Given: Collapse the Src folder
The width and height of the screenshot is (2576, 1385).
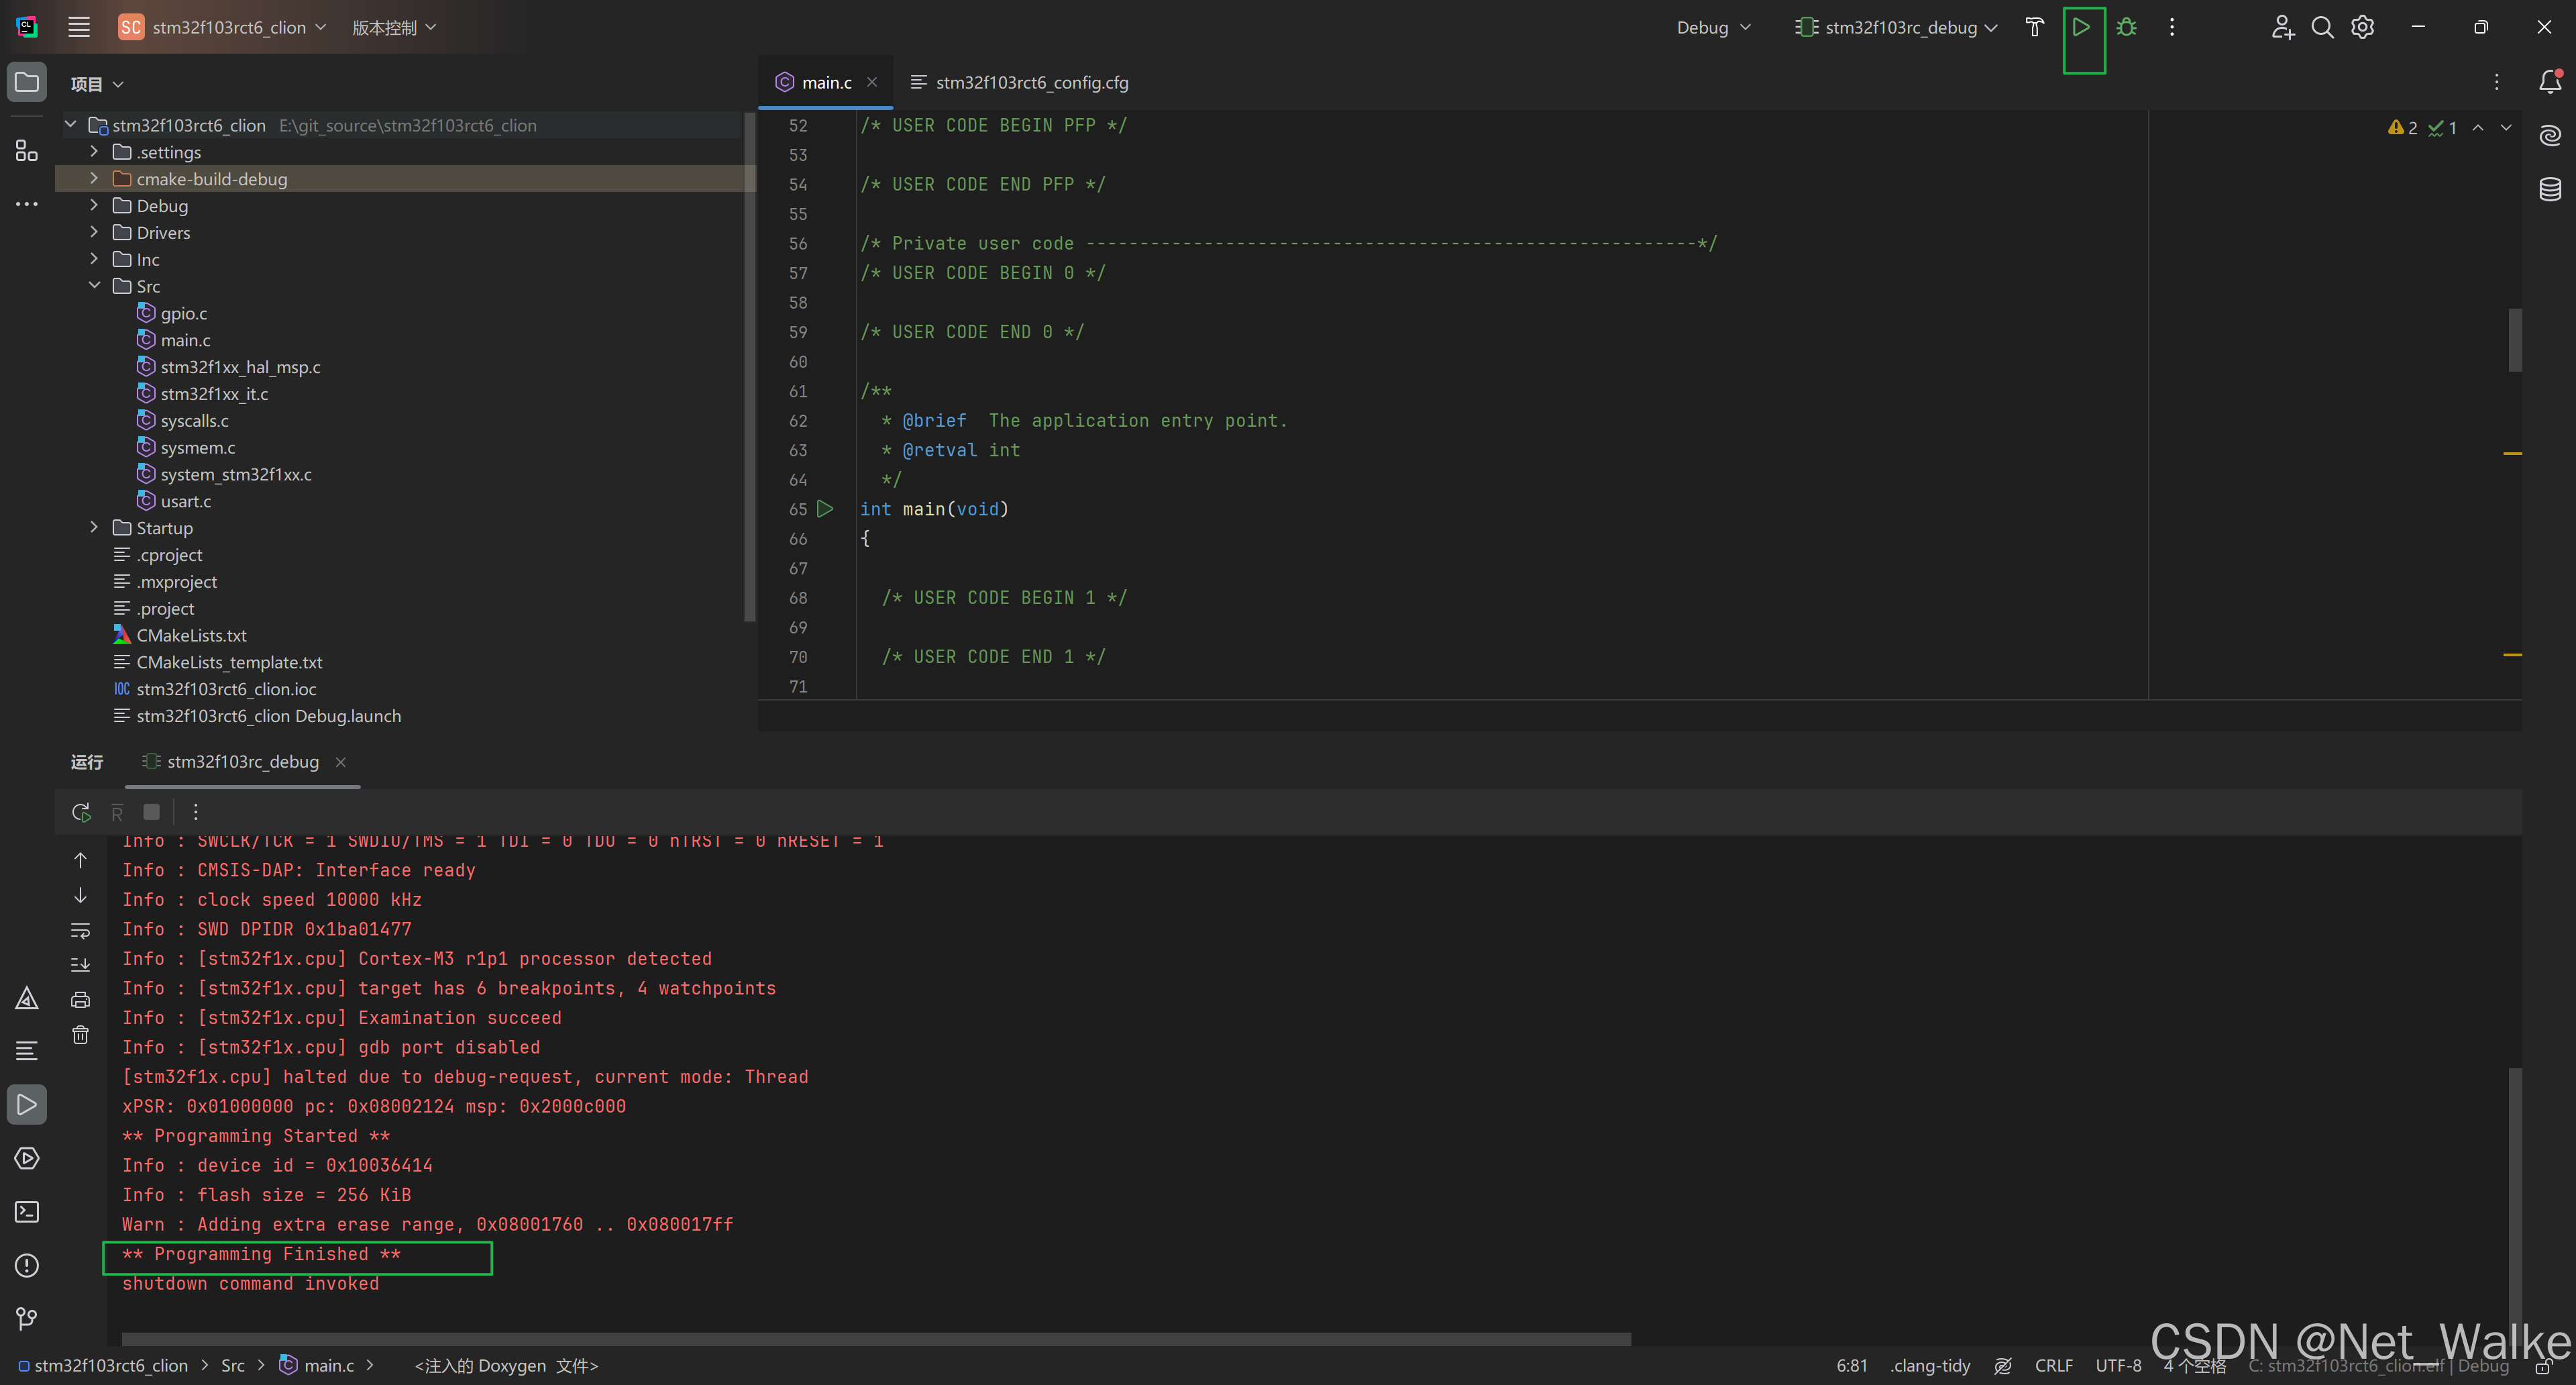Looking at the screenshot, I should tap(94, 286).
